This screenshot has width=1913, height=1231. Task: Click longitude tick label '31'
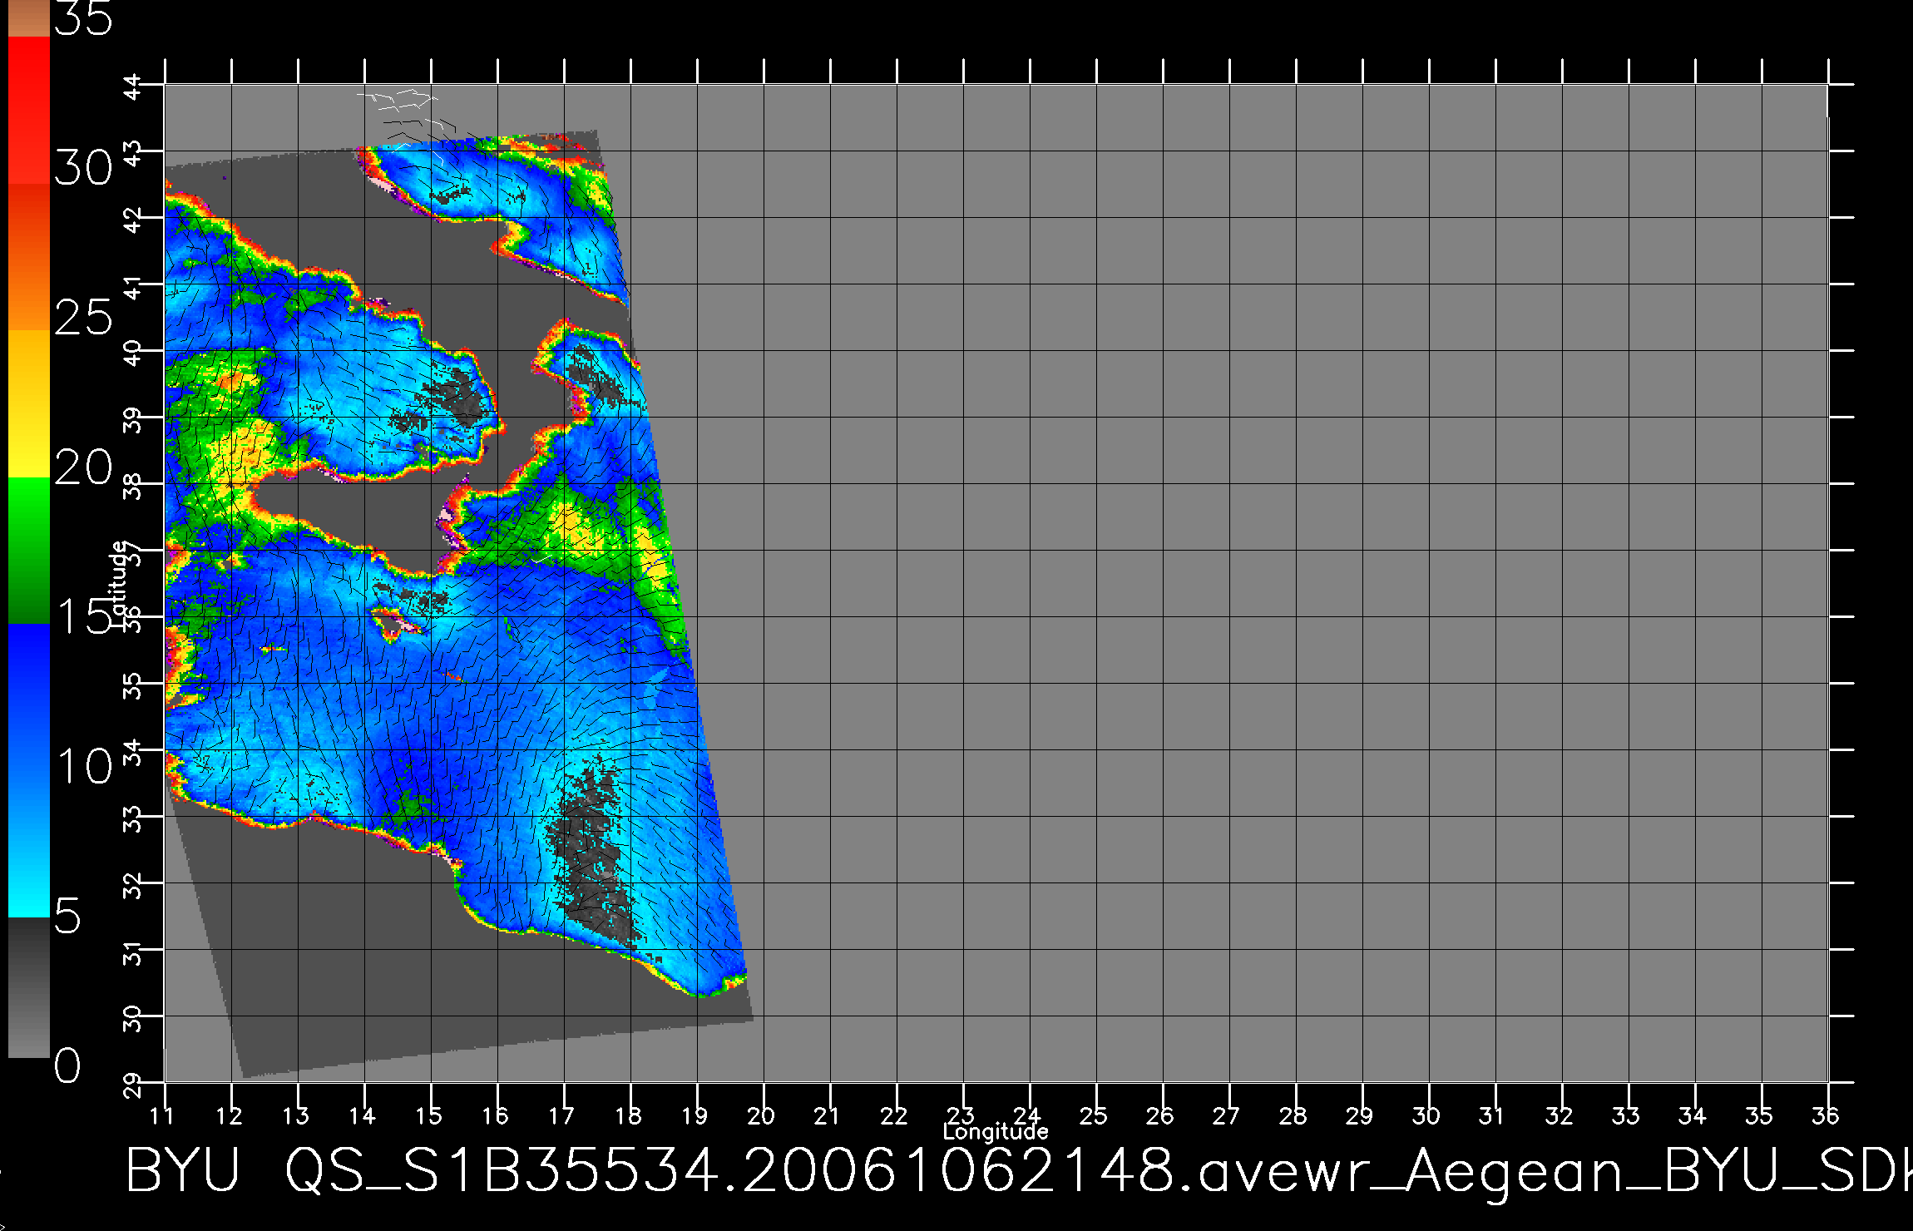1491,1115
